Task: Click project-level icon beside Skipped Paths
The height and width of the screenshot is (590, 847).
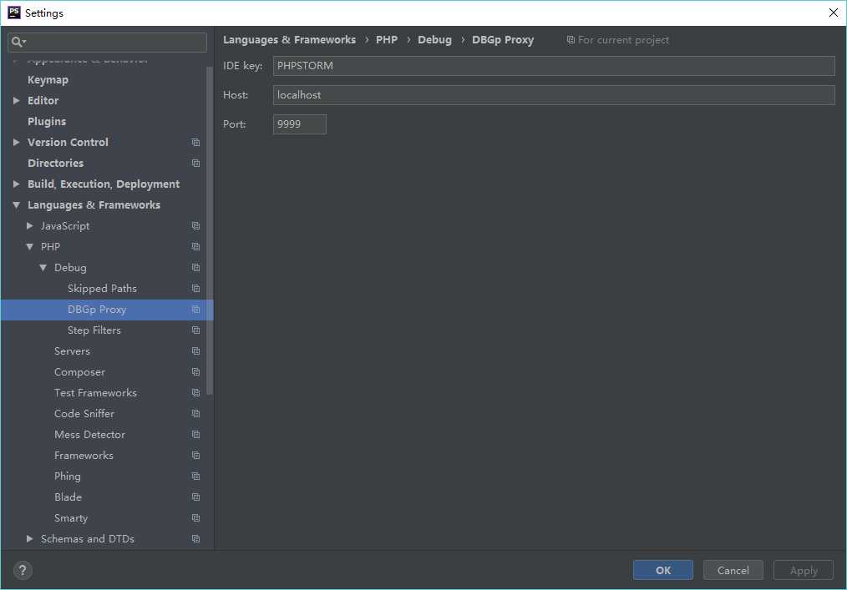Action: (195, 288)
